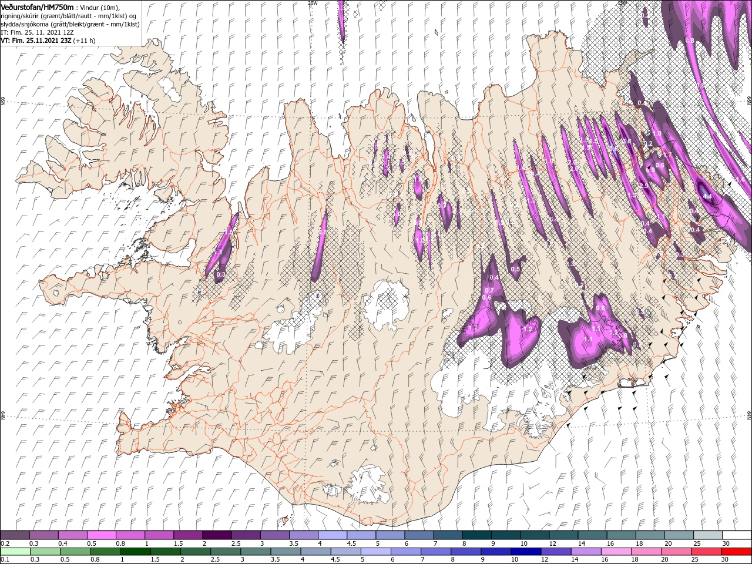Click the red-pink 25–30 swatch in the lower legend row

[x=706, y=552]
